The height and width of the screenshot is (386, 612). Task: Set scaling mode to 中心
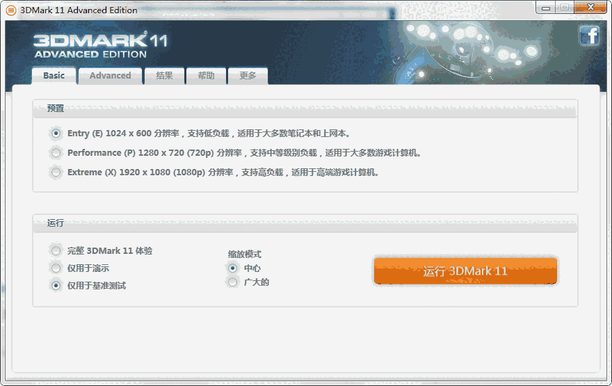232,268
